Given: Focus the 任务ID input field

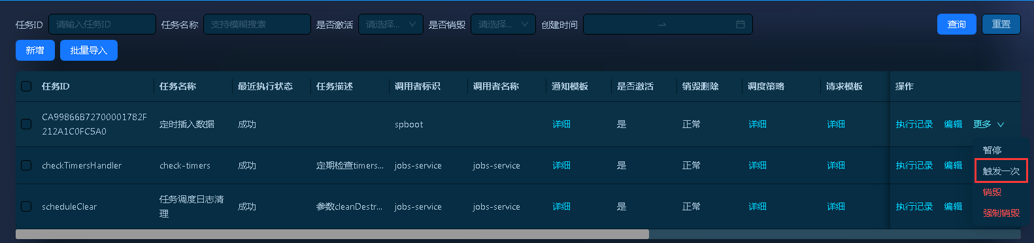Looking at the screenshot, I should point(102,24).
